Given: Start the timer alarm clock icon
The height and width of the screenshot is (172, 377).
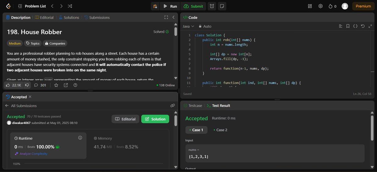Looking at the screenshot, I should pyautogui.click(x=212, y=6).
